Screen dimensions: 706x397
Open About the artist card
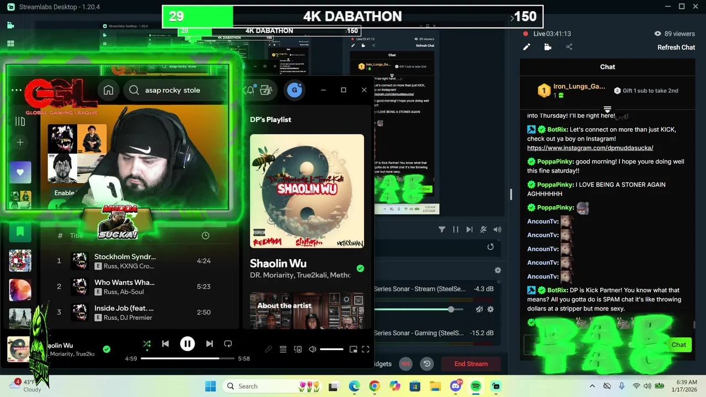click(307, 310)
